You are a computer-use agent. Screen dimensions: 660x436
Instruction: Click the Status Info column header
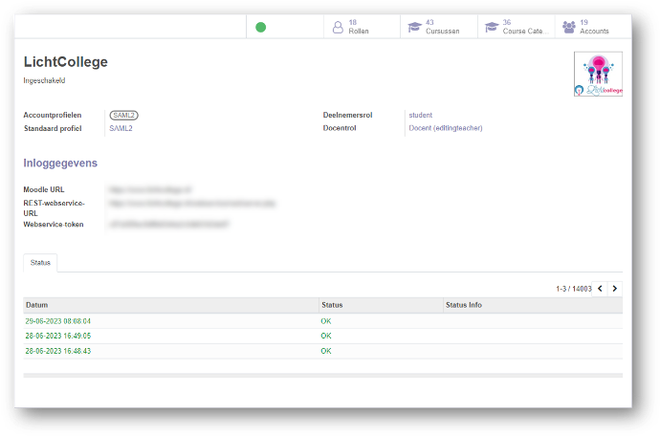pyautogui.click(x=464, y=305)
